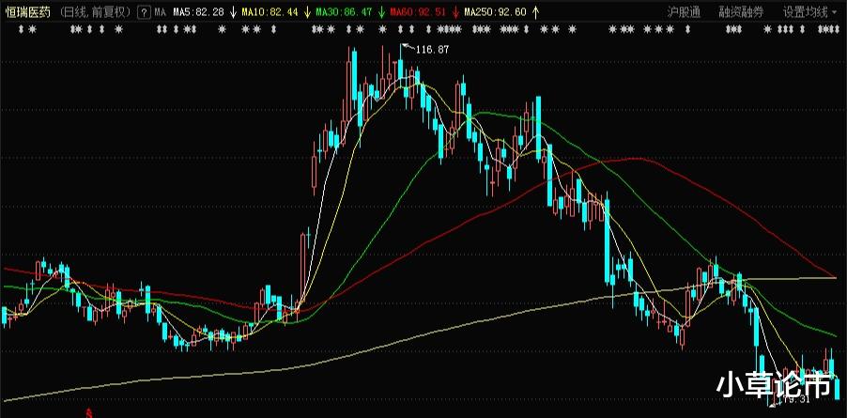Click the 79.31 low price label
The image size is (847, 418).
click(x=797, y=400)
